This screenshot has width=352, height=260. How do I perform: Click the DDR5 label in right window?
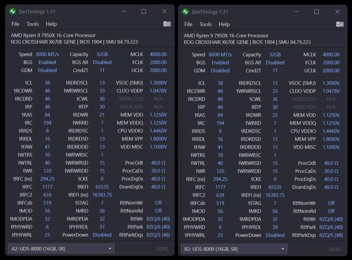pyautogui.click(x=335, y=249)
